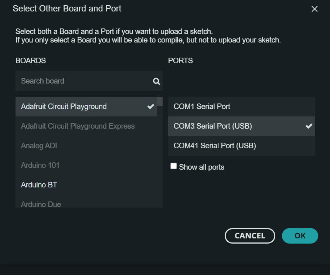Click checkmark icon on COM3 port row

click(309, 126)
